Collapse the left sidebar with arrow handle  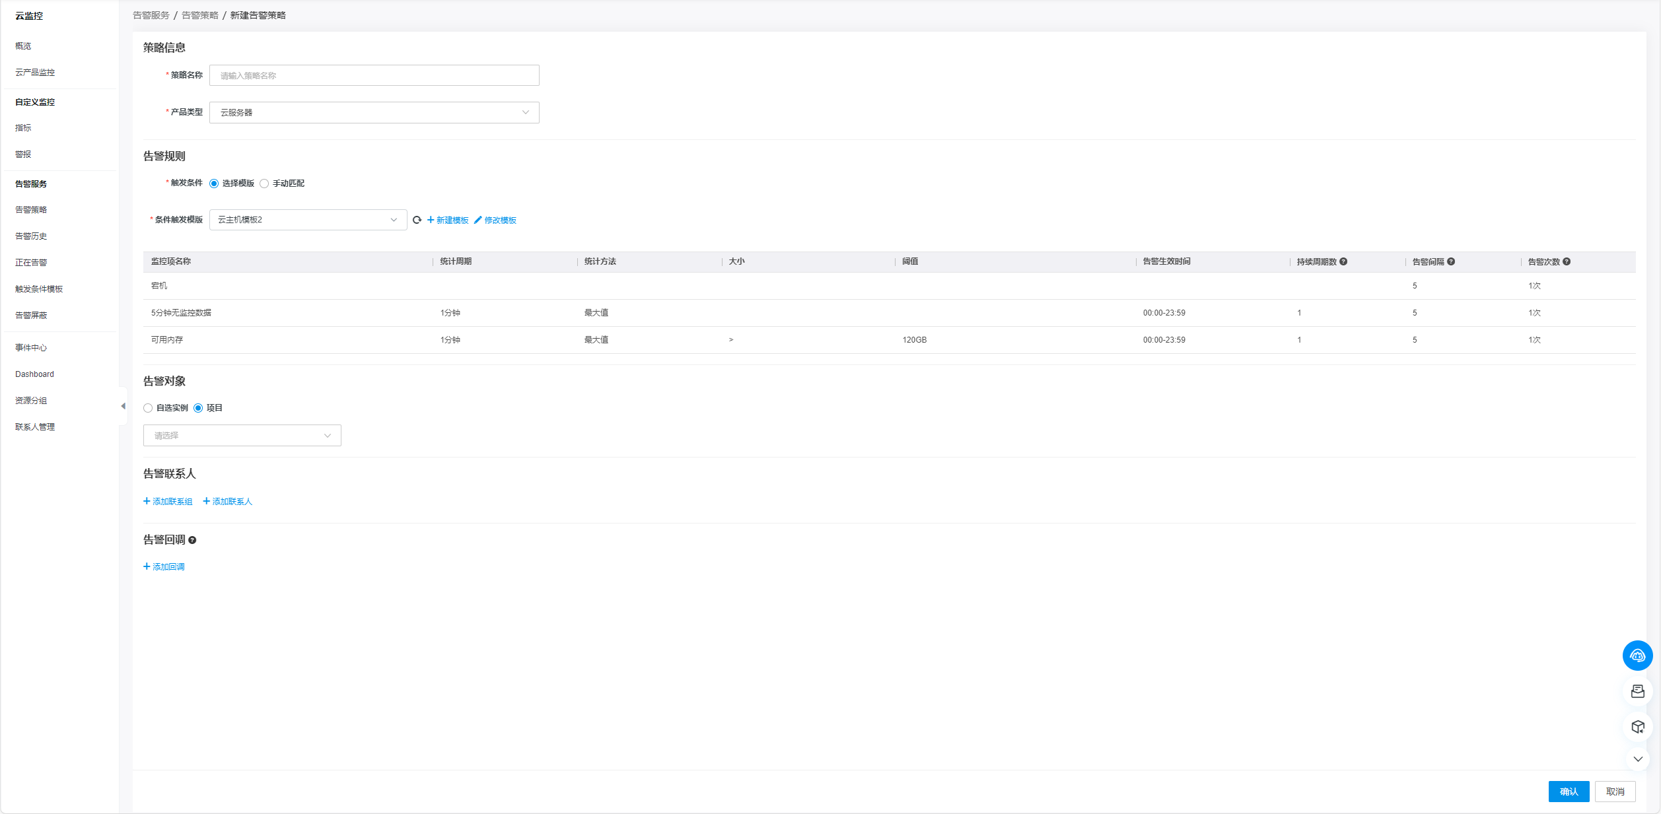coord(123,406)
